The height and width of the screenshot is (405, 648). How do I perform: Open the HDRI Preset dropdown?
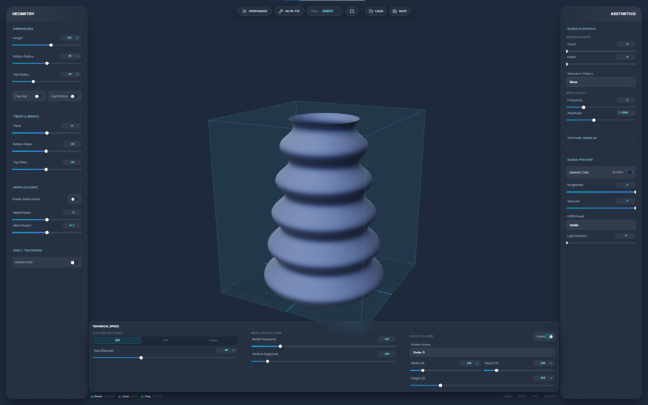(601, 225)
